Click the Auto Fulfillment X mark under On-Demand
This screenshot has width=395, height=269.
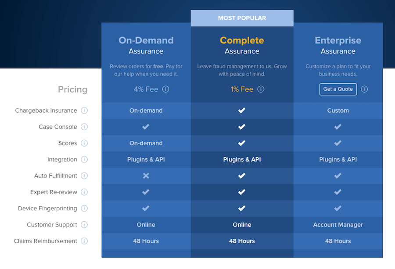(146, 176)
